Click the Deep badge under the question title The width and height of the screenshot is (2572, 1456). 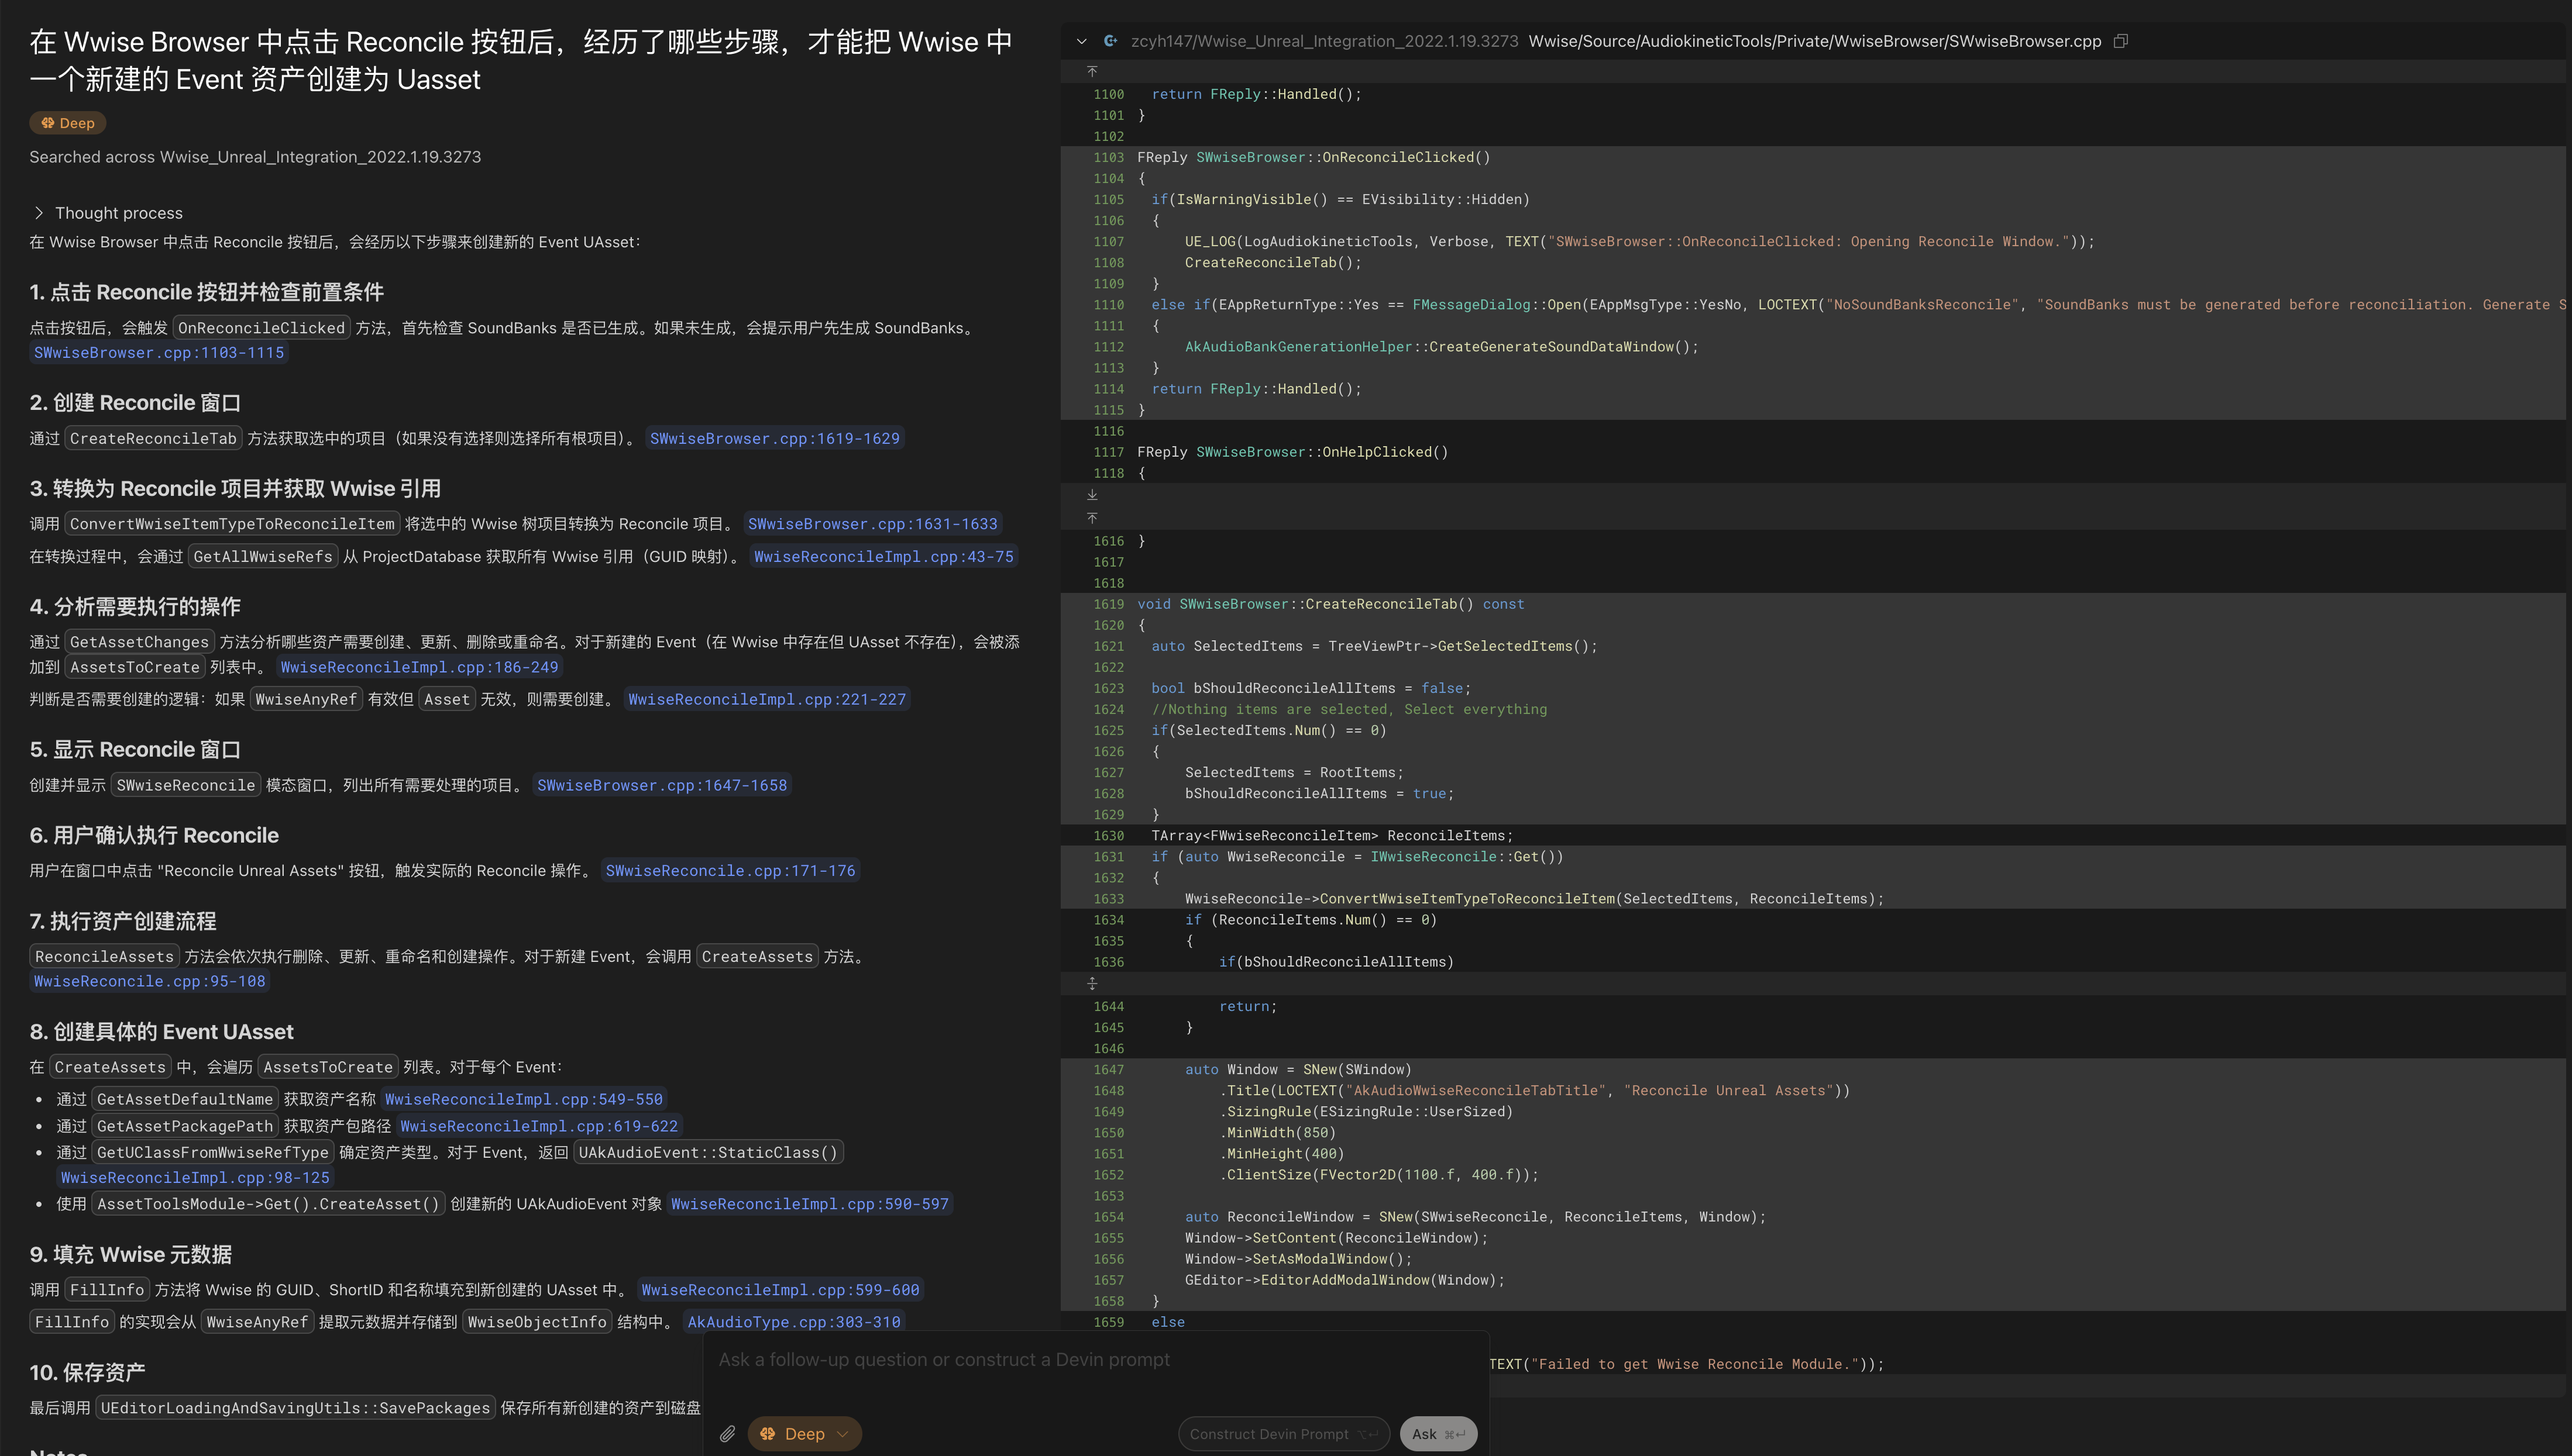coord(68,123)
